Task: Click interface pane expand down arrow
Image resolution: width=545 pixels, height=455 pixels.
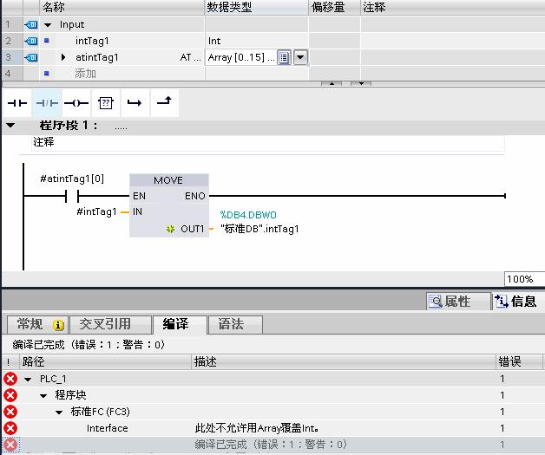Action: pos(361,84)
